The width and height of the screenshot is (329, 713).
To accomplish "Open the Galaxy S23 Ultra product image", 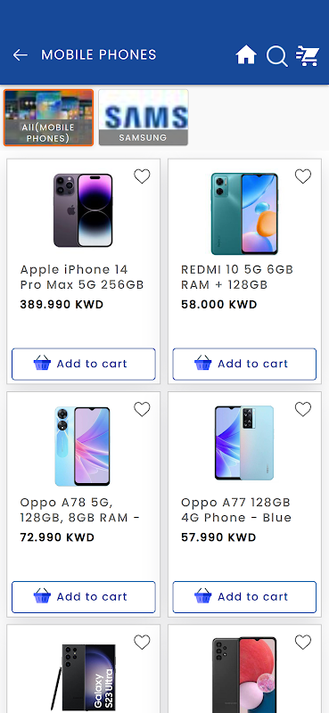I will (83, 677).
